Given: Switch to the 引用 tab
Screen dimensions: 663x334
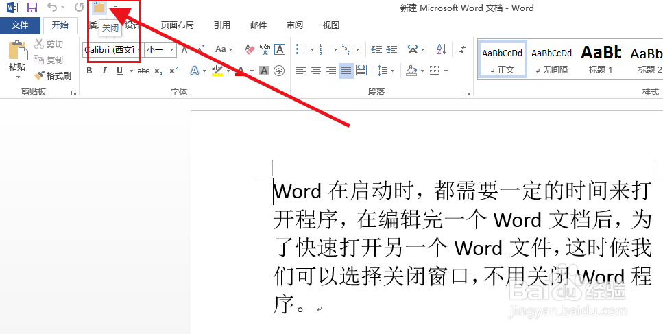Looking at the screenshot, I should [222, 25].
